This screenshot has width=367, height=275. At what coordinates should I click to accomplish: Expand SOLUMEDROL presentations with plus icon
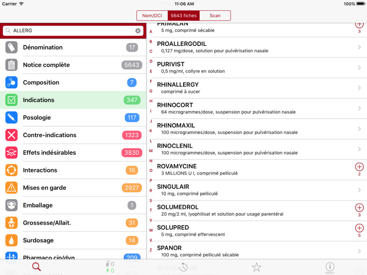[x=359, y=208]
